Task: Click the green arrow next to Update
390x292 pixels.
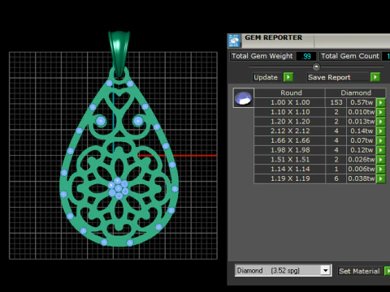Action: [x=288, y=77]
